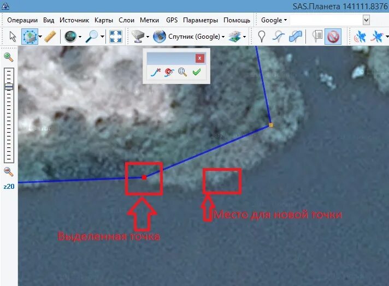Select the move/arrow cursor tool

[13, 37]
